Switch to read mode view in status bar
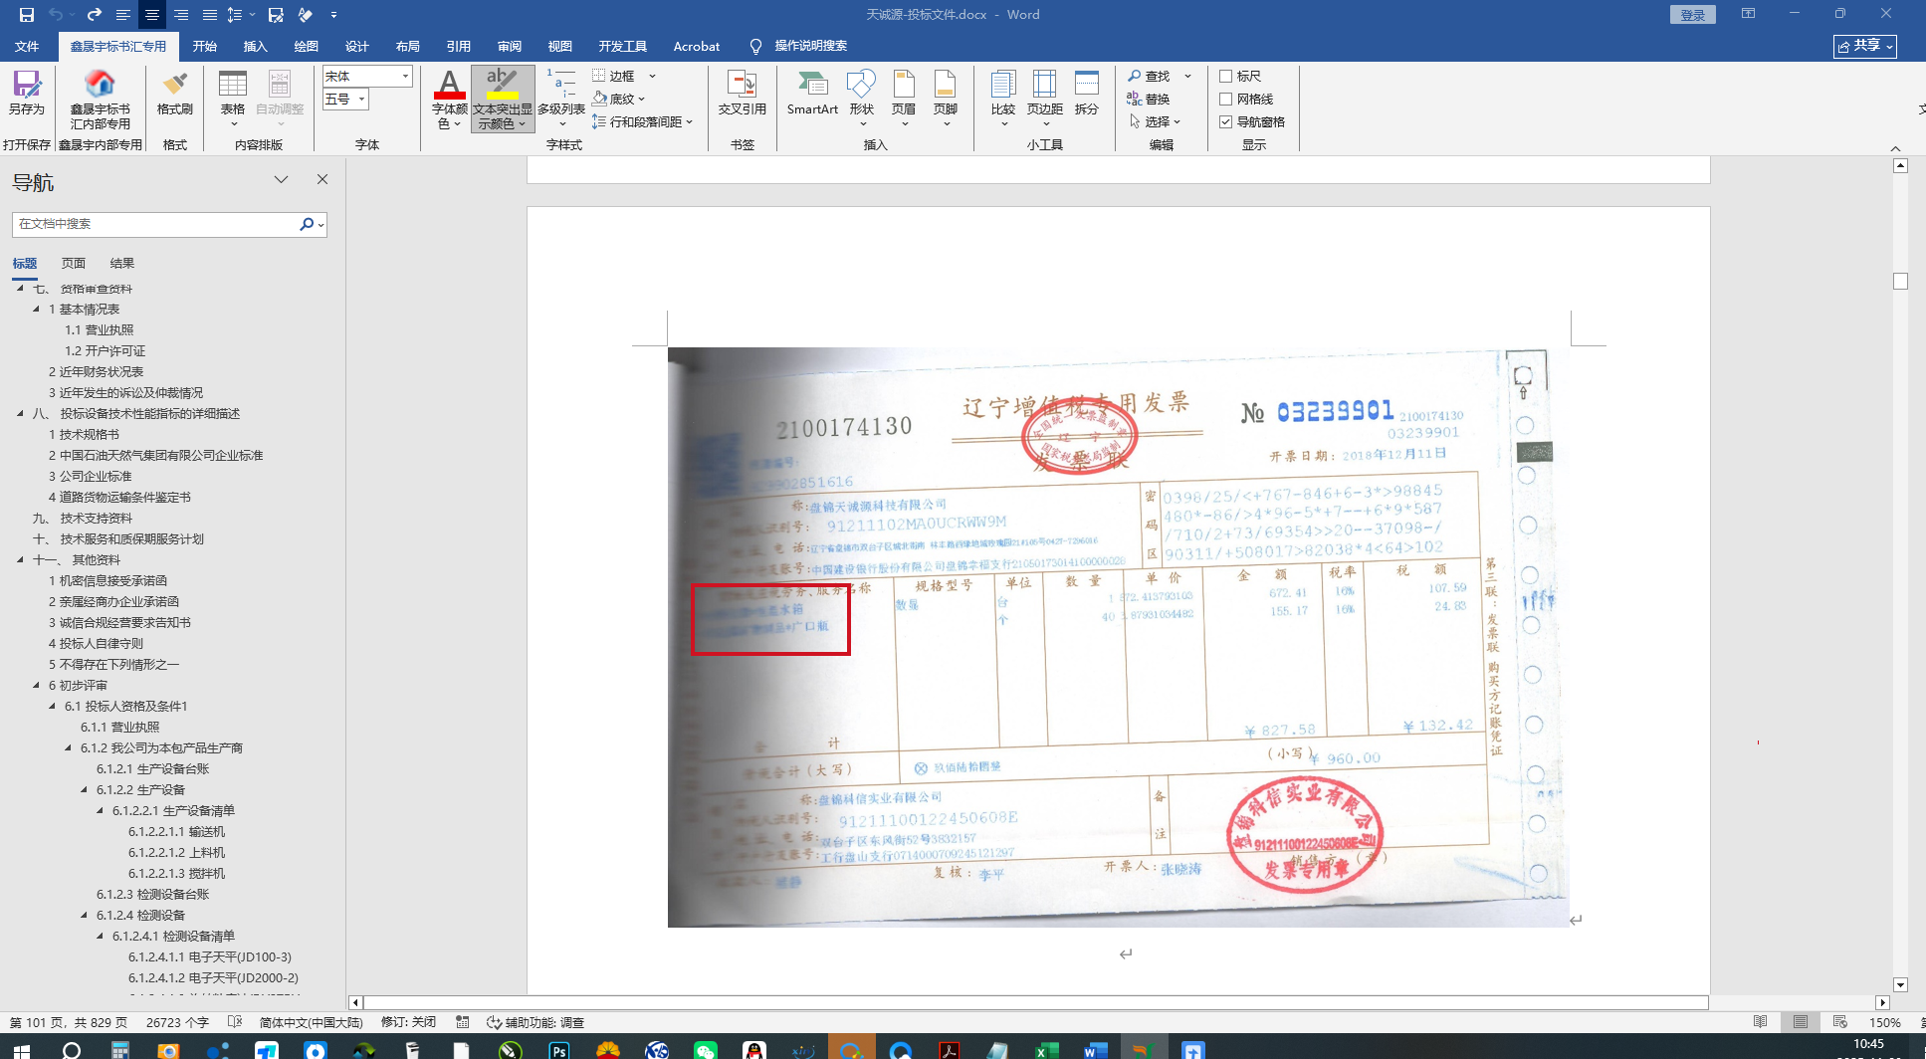Screen dimensions: 1926x1059 [x=1761, y=1022]
